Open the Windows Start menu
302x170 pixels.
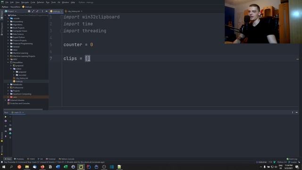coord(4,167)
